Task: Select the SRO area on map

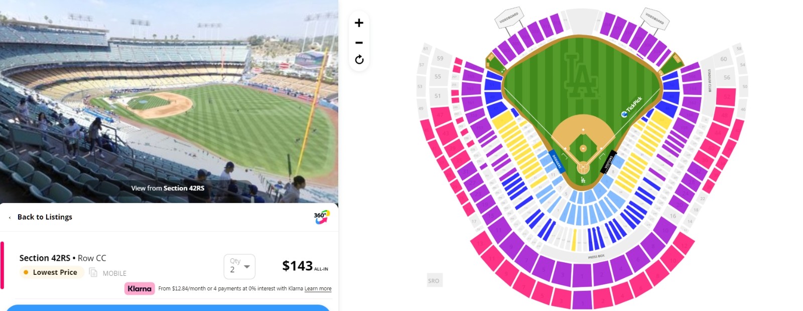Action: coord(434,281)
